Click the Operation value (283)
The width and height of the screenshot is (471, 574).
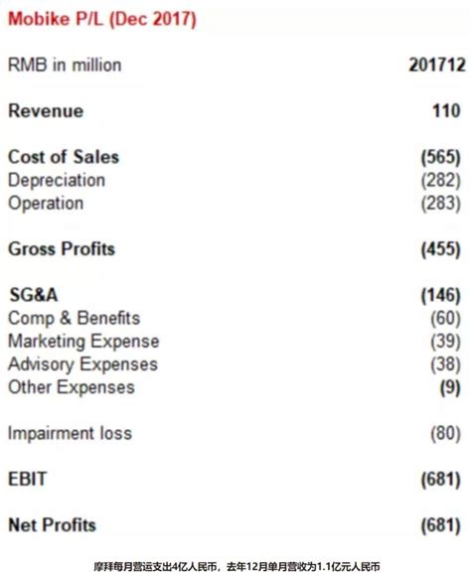point(440,204)
